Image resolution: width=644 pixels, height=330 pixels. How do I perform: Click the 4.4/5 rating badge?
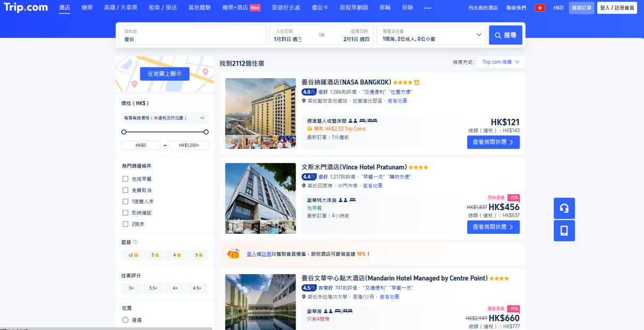click(309, 177)
